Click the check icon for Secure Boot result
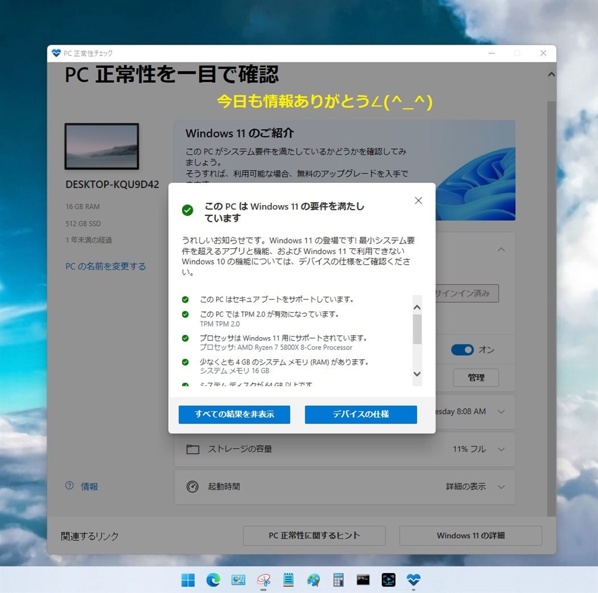The height and width of the screenshot is (593, 598). click(185, 300)
